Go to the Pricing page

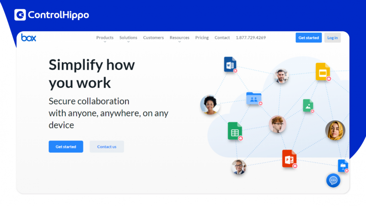pyautogui.click(x=202, y=38)
